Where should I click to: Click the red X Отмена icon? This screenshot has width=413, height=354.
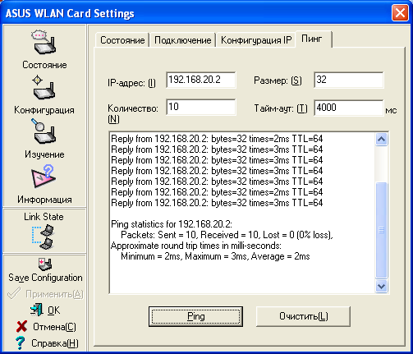tap(21, 326)
